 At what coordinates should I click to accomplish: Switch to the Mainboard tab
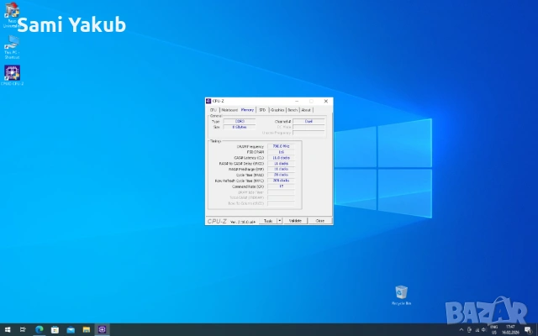229,110
